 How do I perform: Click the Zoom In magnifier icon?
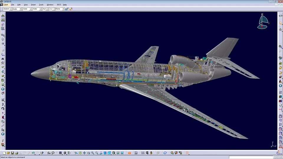[x=93, y=153]
